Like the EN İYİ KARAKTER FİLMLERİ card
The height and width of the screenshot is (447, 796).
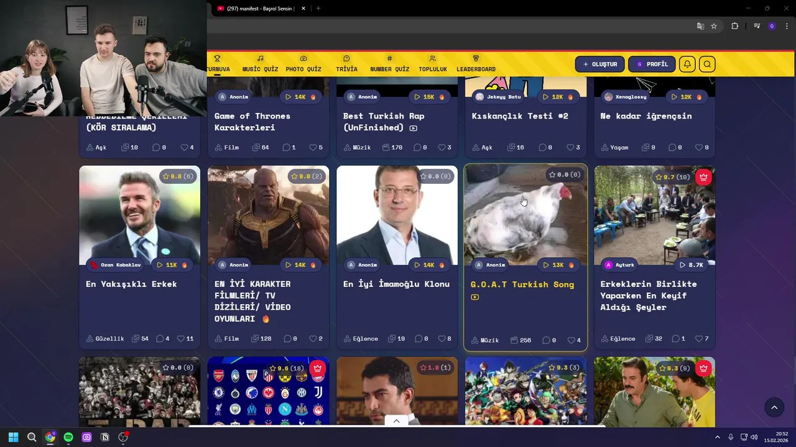coord(316,338)
